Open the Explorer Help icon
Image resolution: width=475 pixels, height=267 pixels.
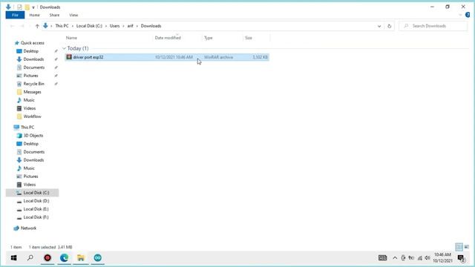(468, 15)
